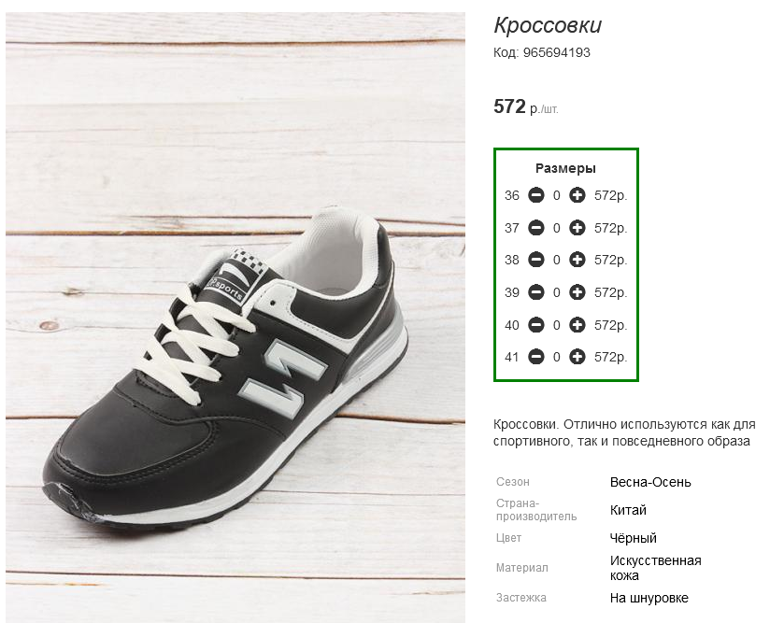Click minus button for size 37
This screenshot has height=623, width=770.
click(535, 228)
